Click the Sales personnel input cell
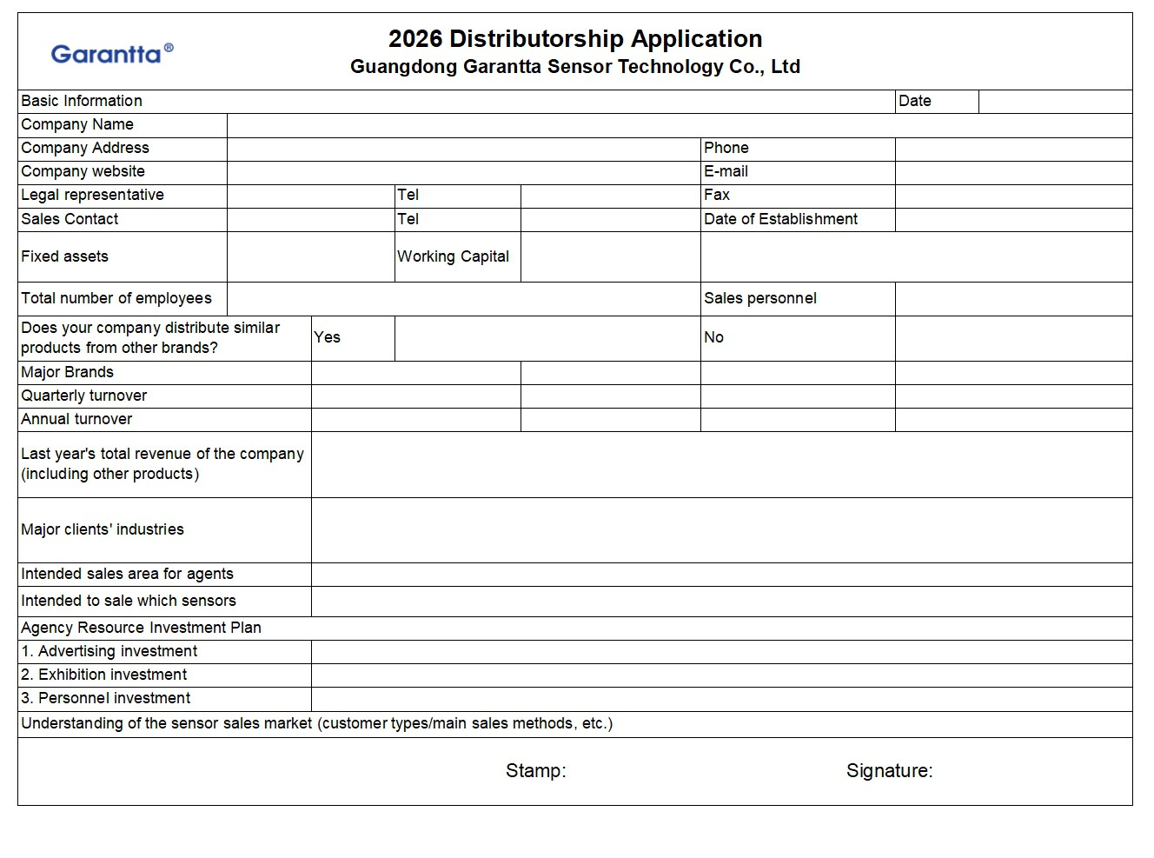 click(x=1013, y=298)
